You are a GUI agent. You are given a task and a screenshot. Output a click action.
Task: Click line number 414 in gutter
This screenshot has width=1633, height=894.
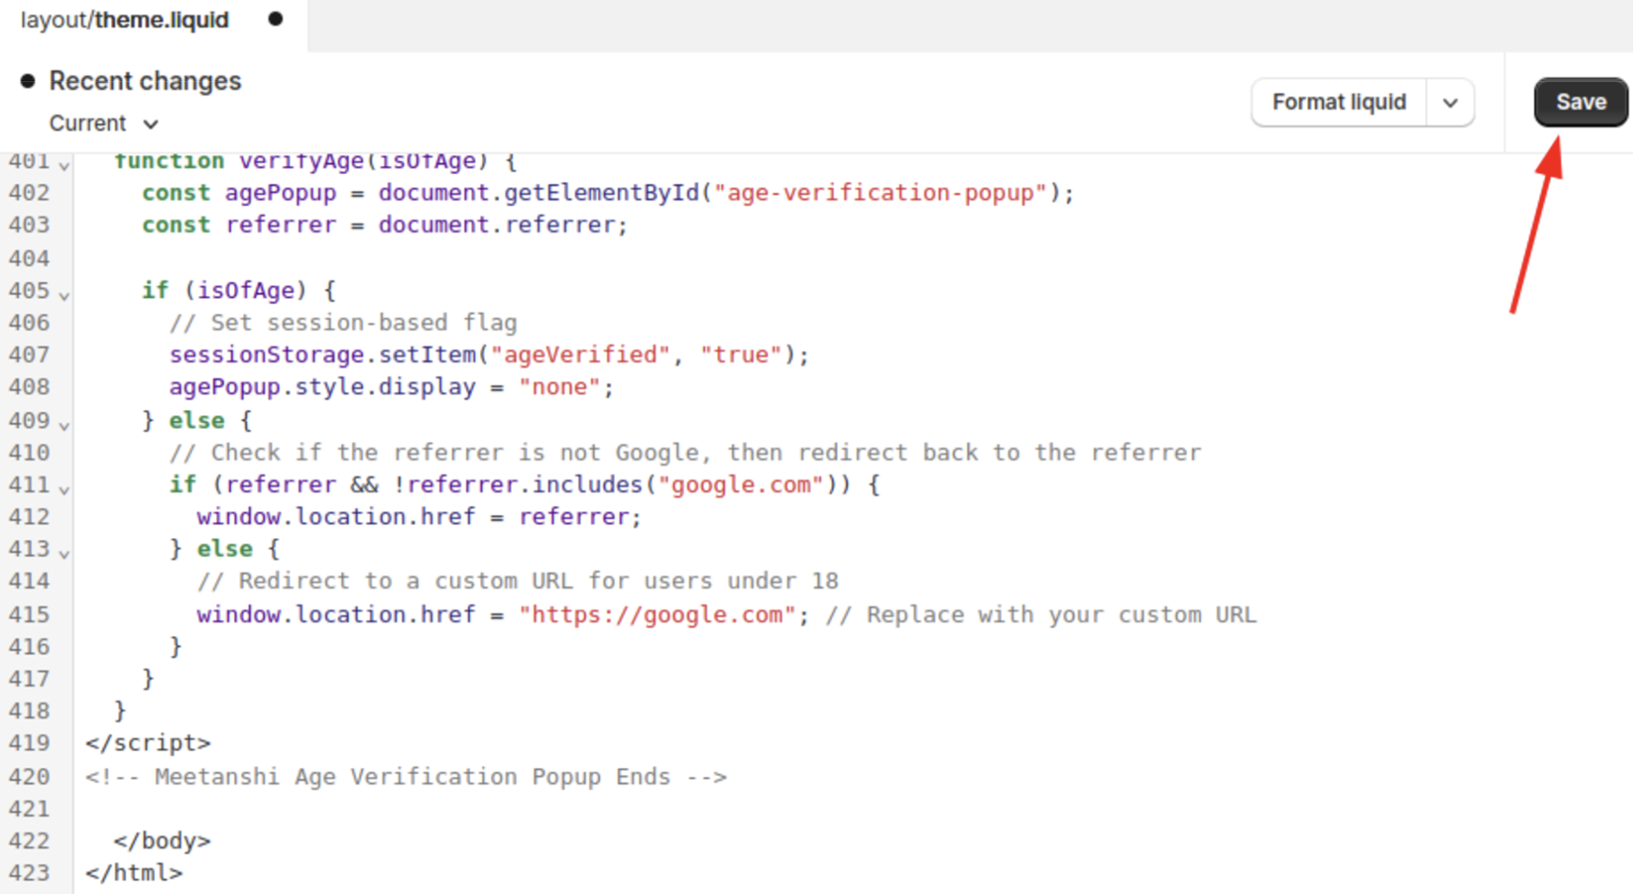[29, 582]
